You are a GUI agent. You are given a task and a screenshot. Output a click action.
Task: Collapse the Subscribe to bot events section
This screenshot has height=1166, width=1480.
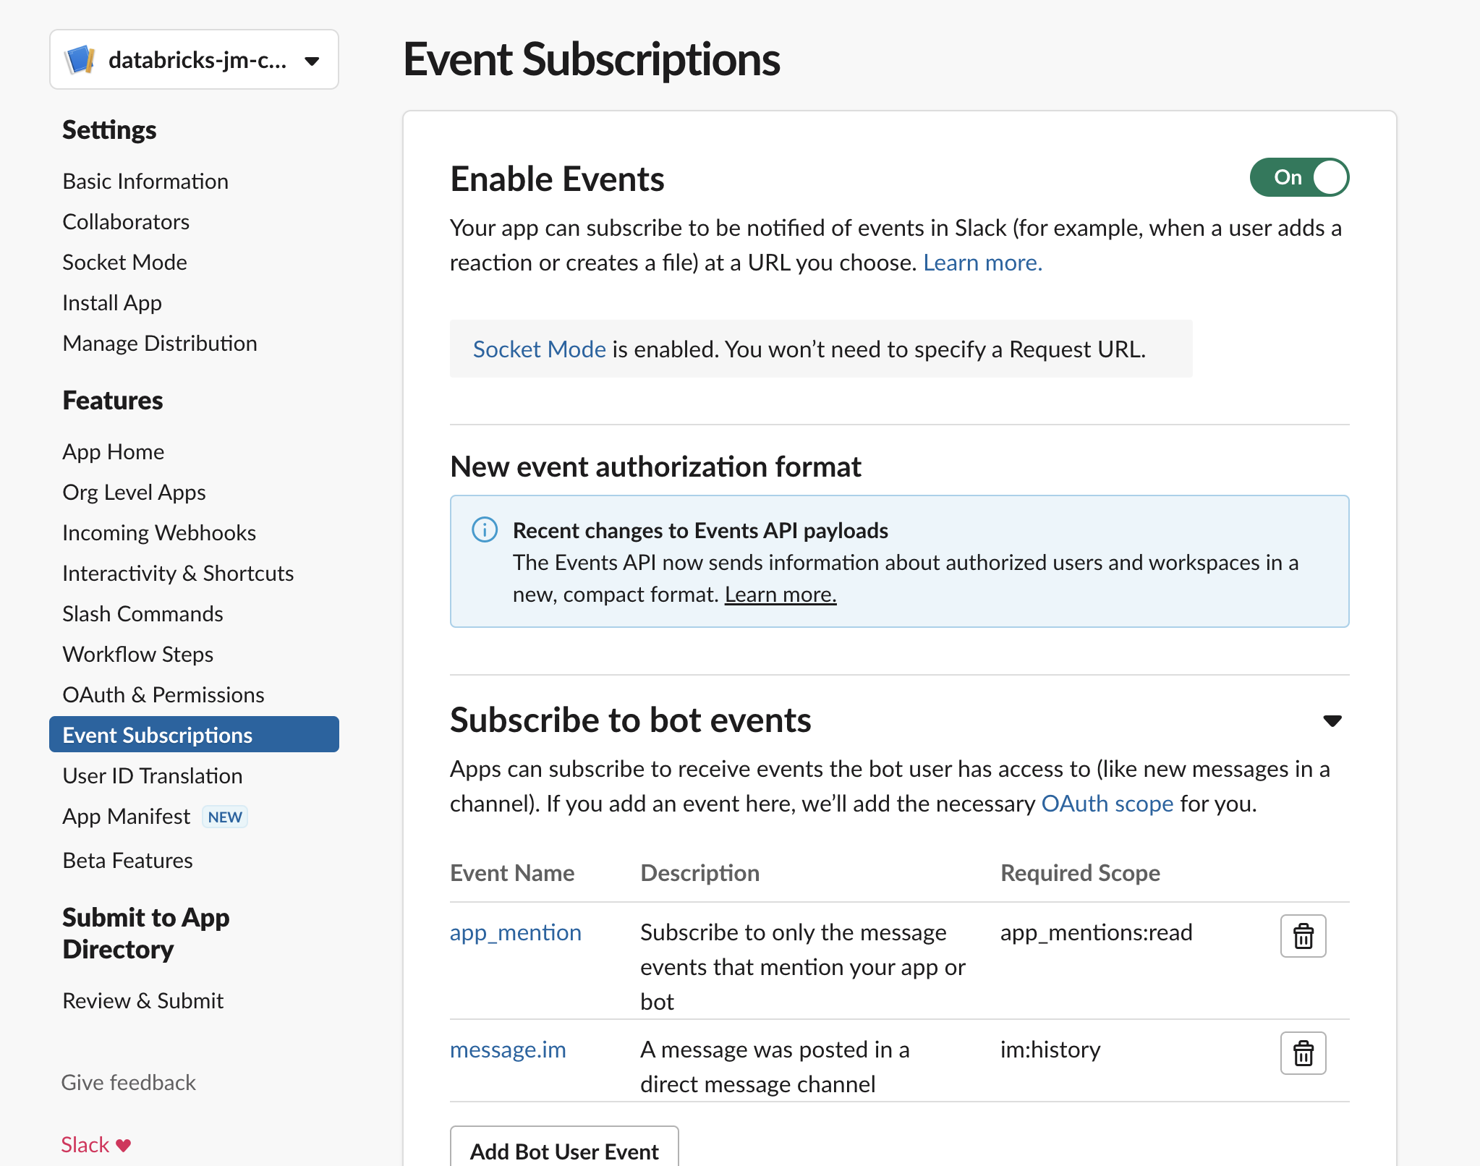pos(1332,720)
